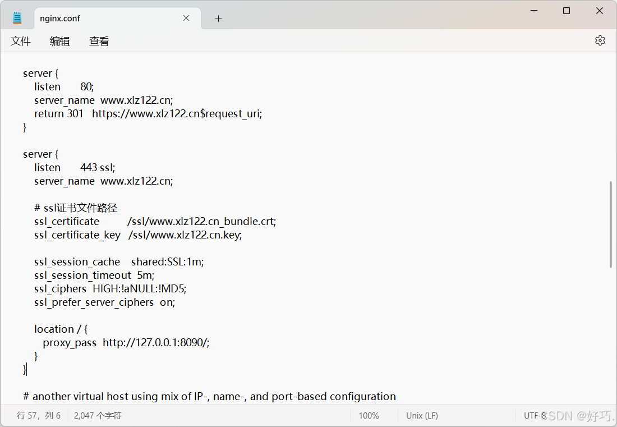Close the nginx.conf tab
This screenshot has height=427, width=617.
[x=186, y=18]
